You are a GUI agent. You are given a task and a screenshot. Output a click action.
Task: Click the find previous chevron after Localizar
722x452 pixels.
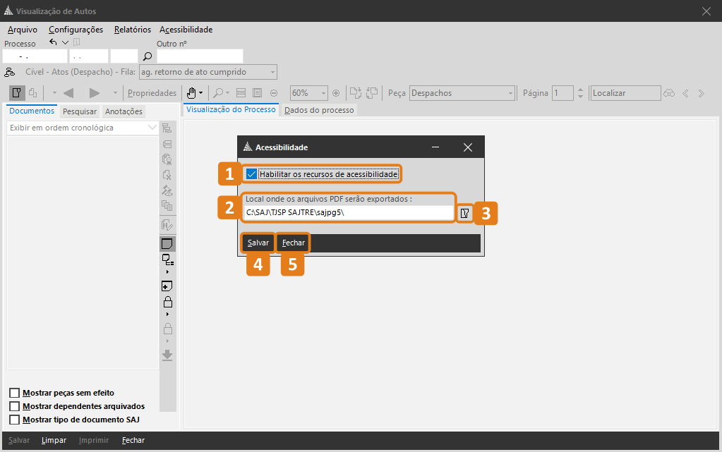click(x=685, y=94)
